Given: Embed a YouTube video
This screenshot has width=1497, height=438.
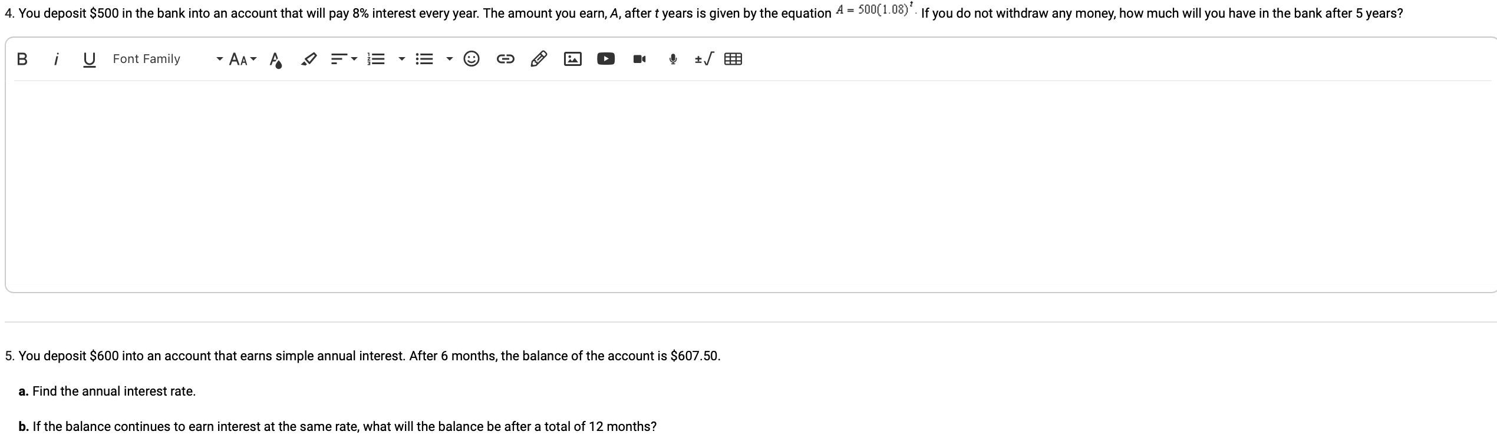Looking at the screenshot, I should coord(606,58).
